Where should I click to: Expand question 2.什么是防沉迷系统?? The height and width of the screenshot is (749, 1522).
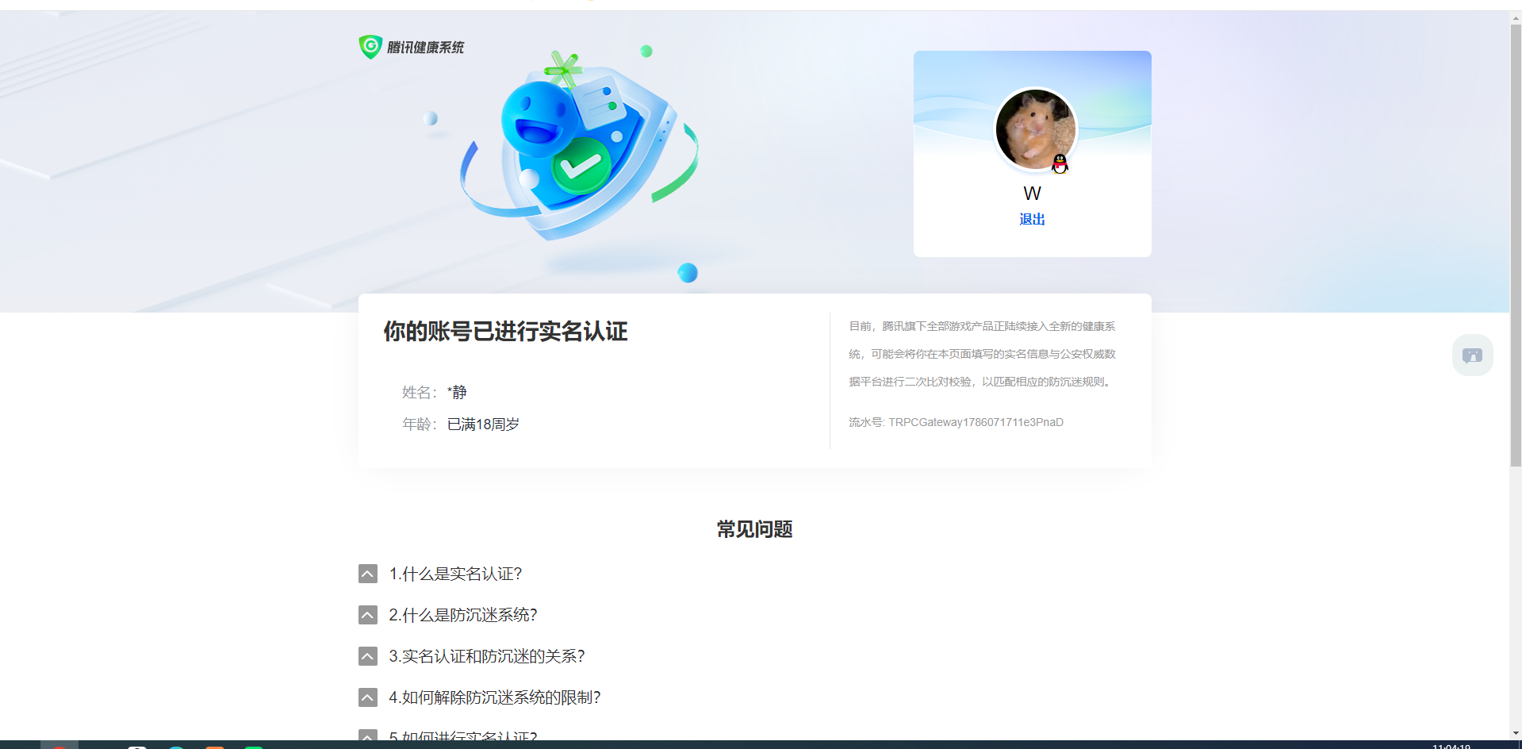click(368, 615)
